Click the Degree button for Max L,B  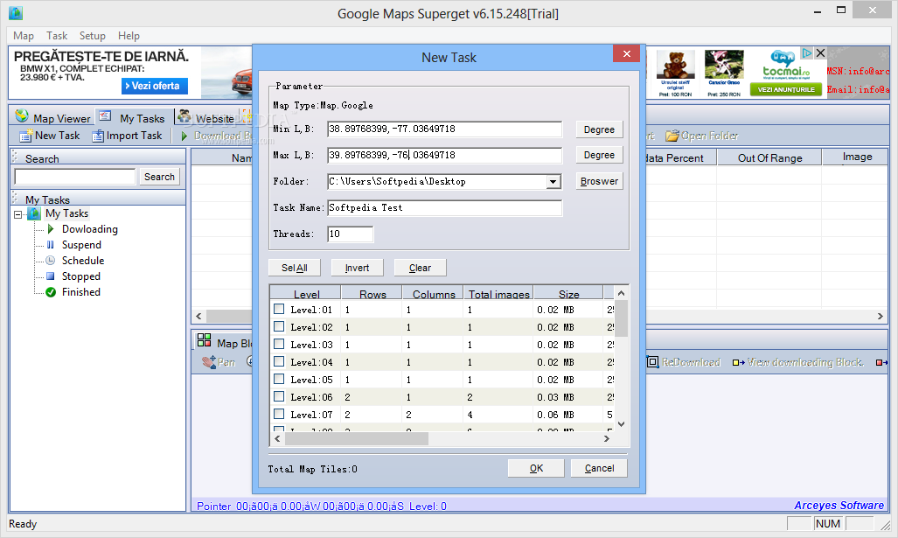[599, 155]
